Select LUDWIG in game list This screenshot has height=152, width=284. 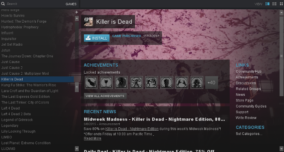click(8, 149)
